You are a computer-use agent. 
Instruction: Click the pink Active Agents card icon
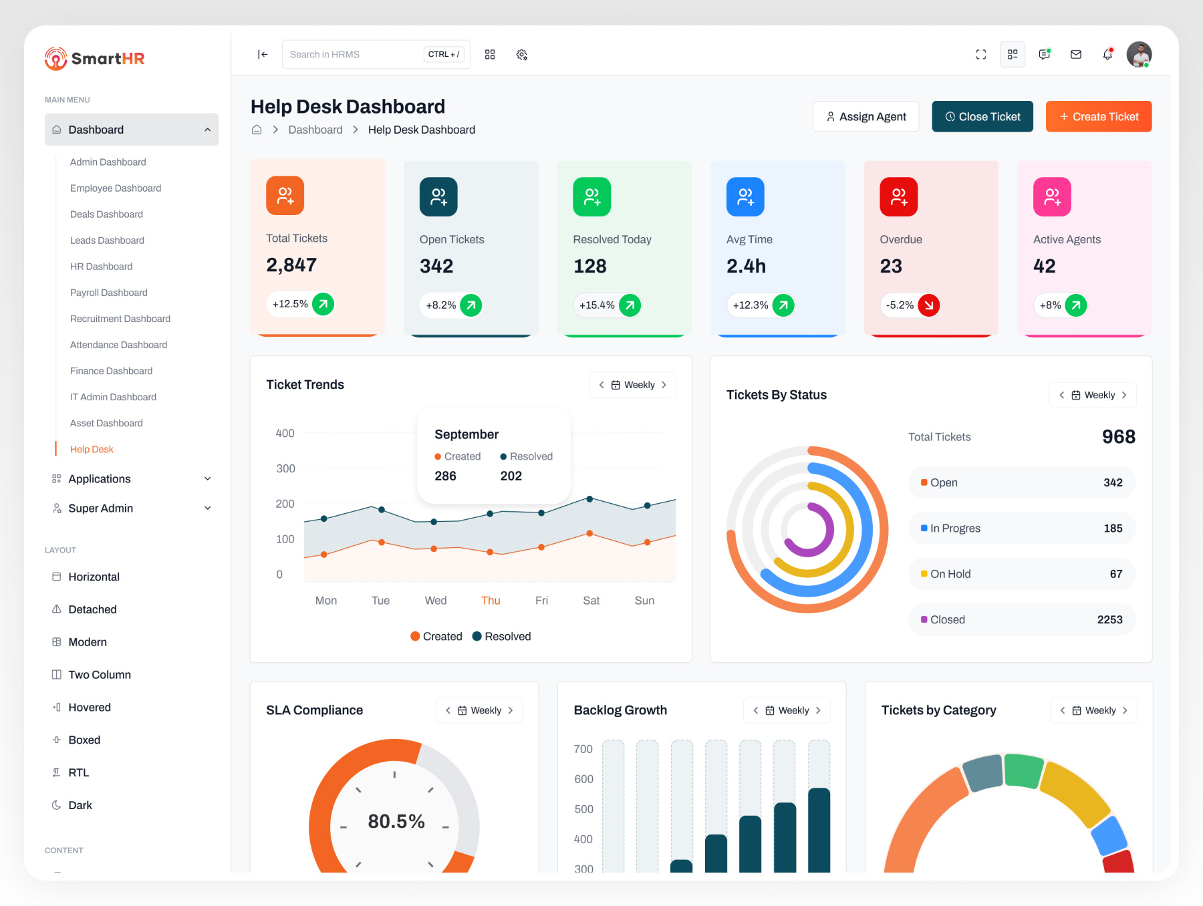tap(1053, 197)
